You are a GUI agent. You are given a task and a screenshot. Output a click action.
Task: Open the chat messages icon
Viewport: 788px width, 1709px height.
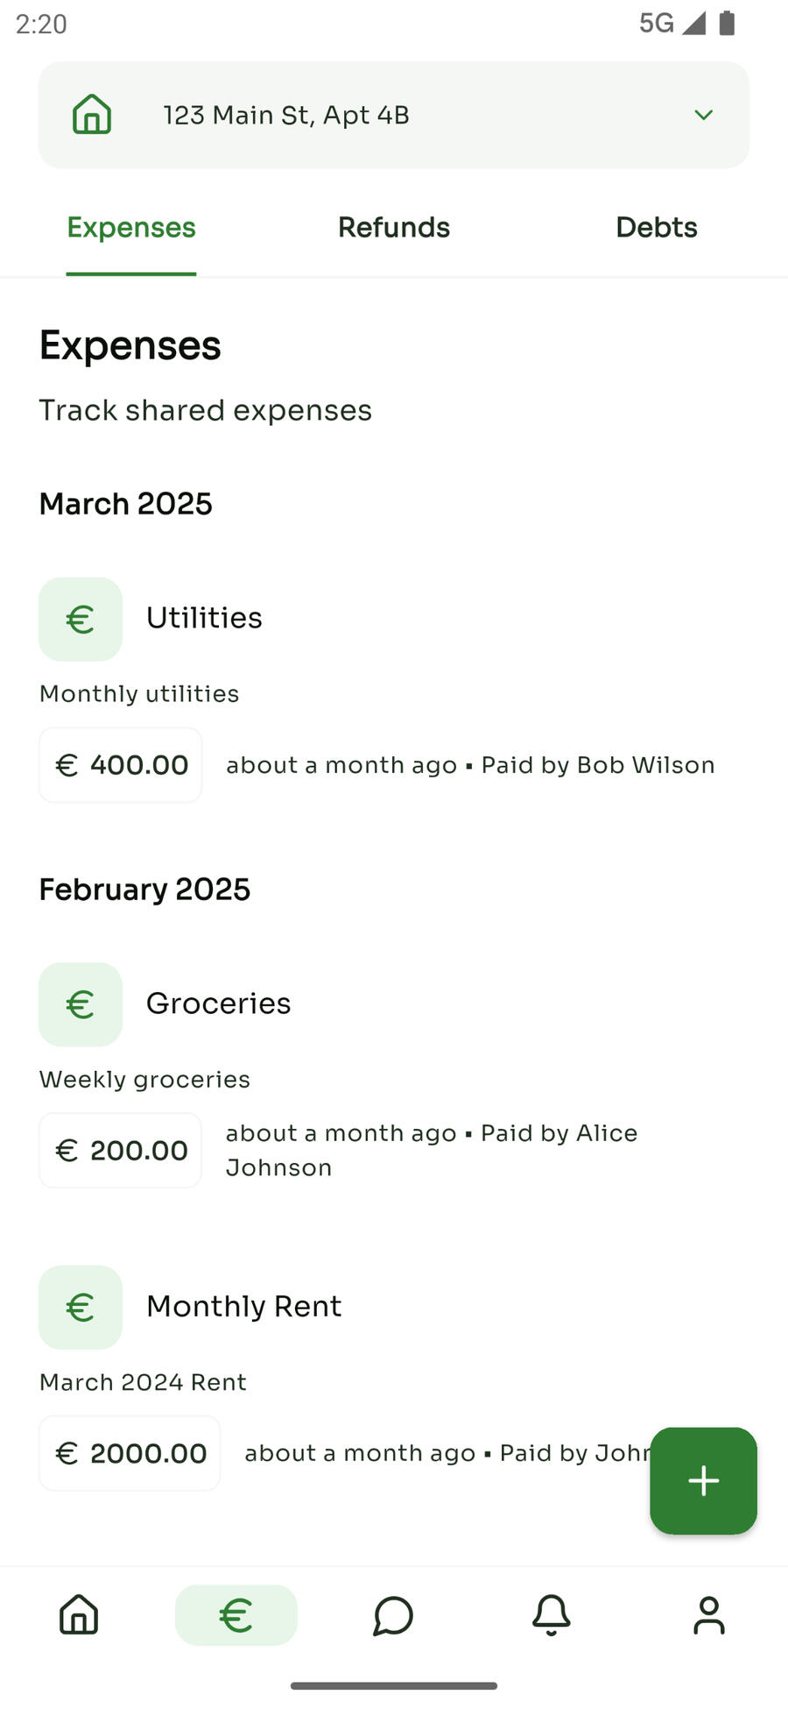(393, 1614)
